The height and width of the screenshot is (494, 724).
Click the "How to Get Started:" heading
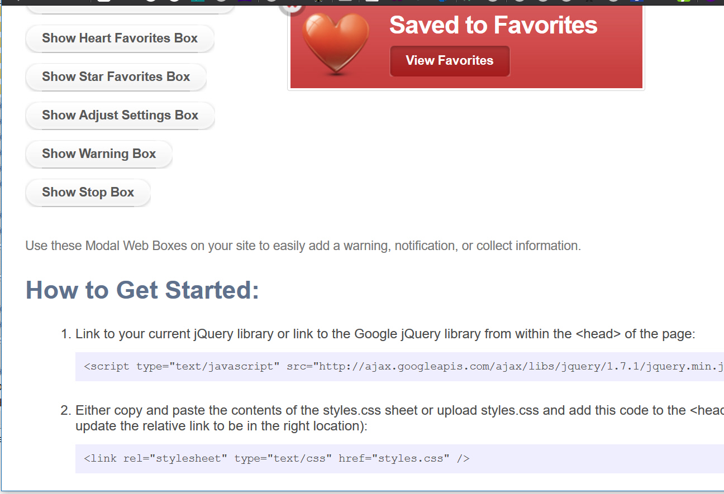[142, 290]
